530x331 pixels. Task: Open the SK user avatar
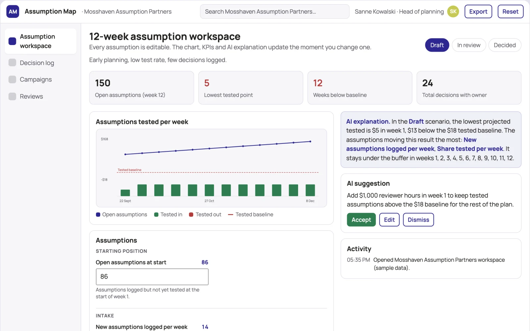click(453, 12)
